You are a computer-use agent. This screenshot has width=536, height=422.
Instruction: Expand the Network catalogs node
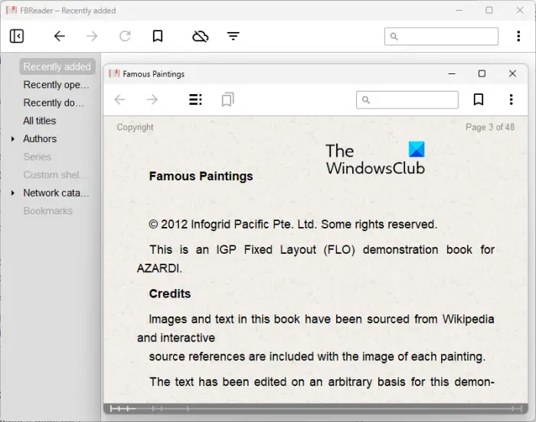(x=13, y=193)
